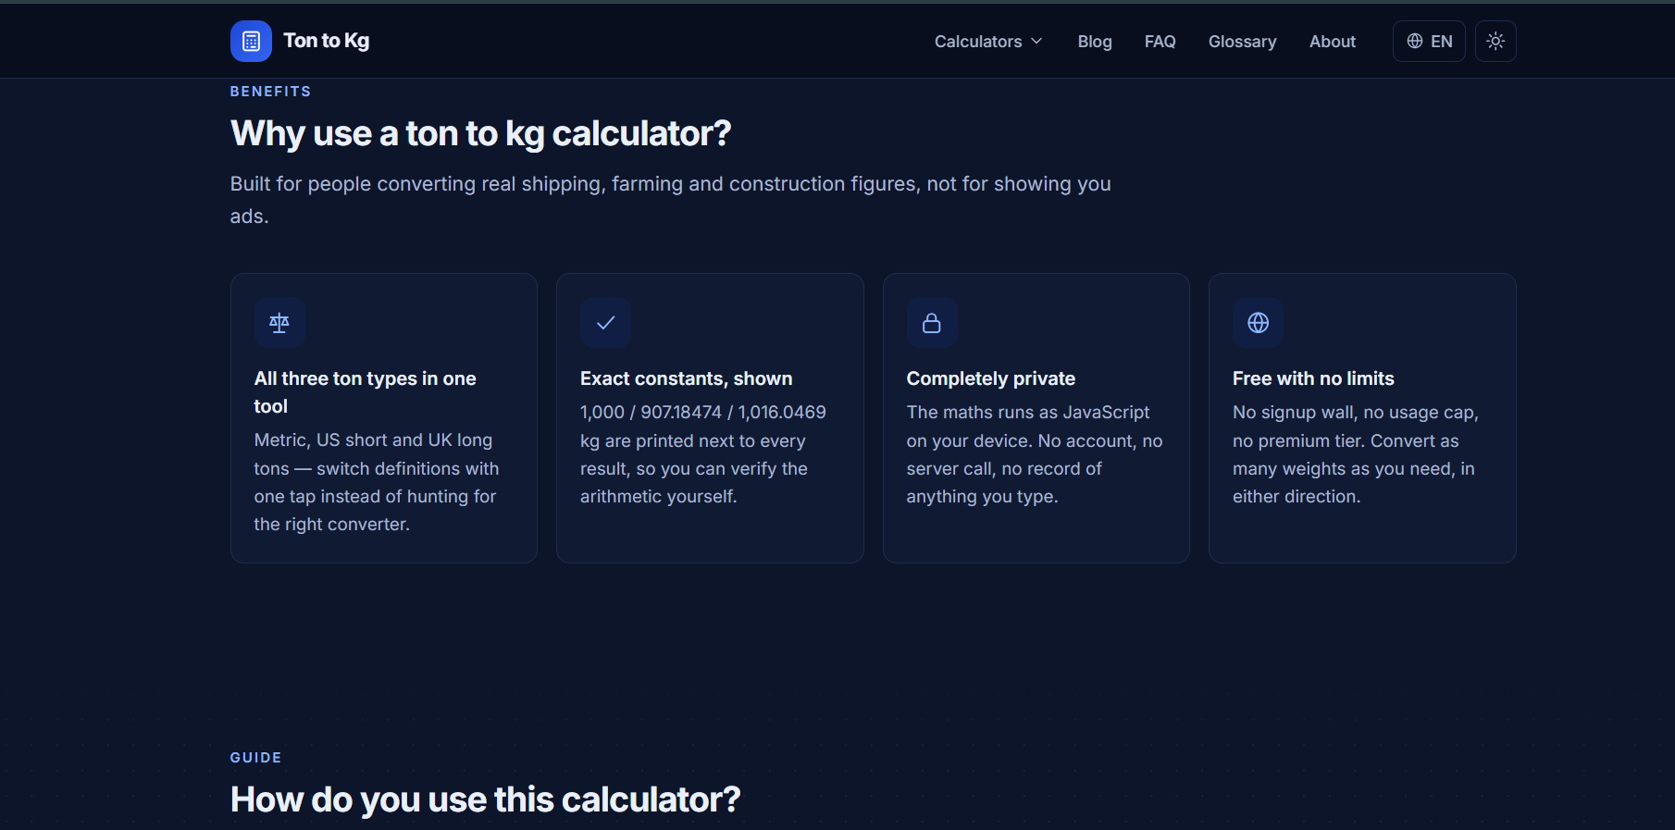Image resolution: width=1675 pixels, height=830 pixels.
Task: Click 'How do you use this calculator?' heading
Action: (x=485, y=799)
